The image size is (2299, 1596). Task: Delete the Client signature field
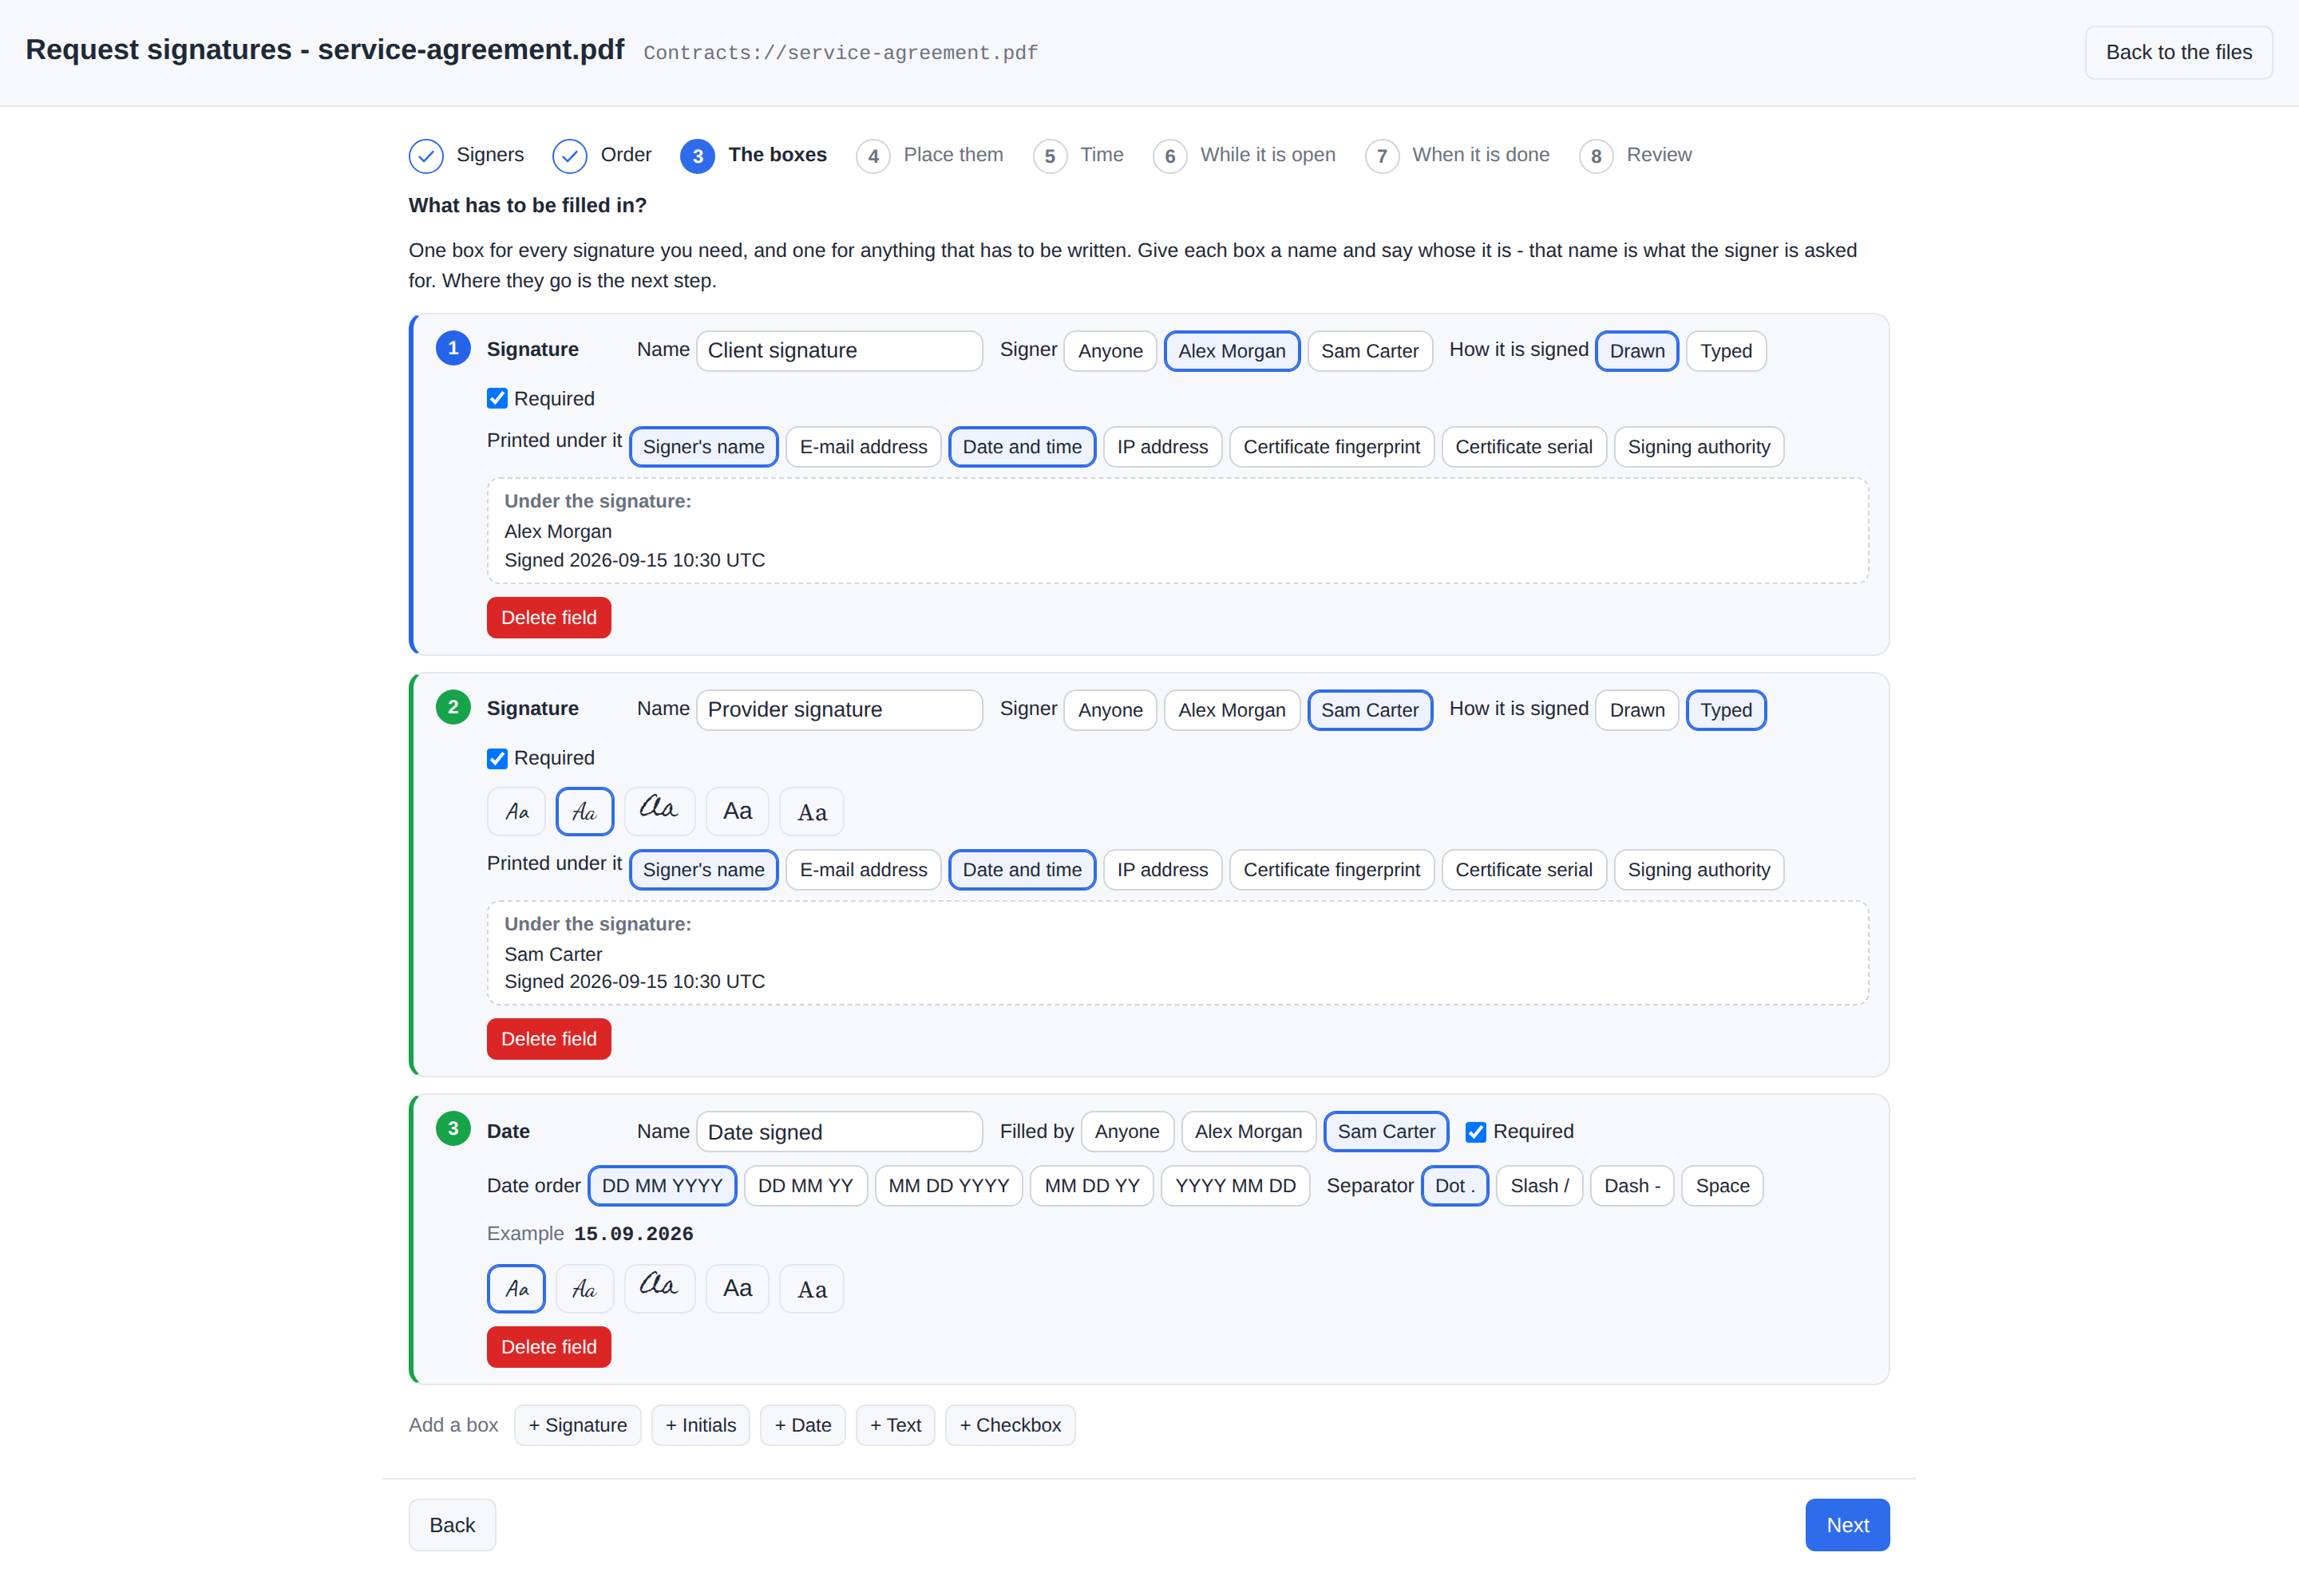pyautogui.click(x=548, y=618)
